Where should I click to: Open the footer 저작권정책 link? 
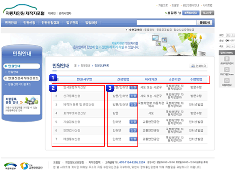94,162
